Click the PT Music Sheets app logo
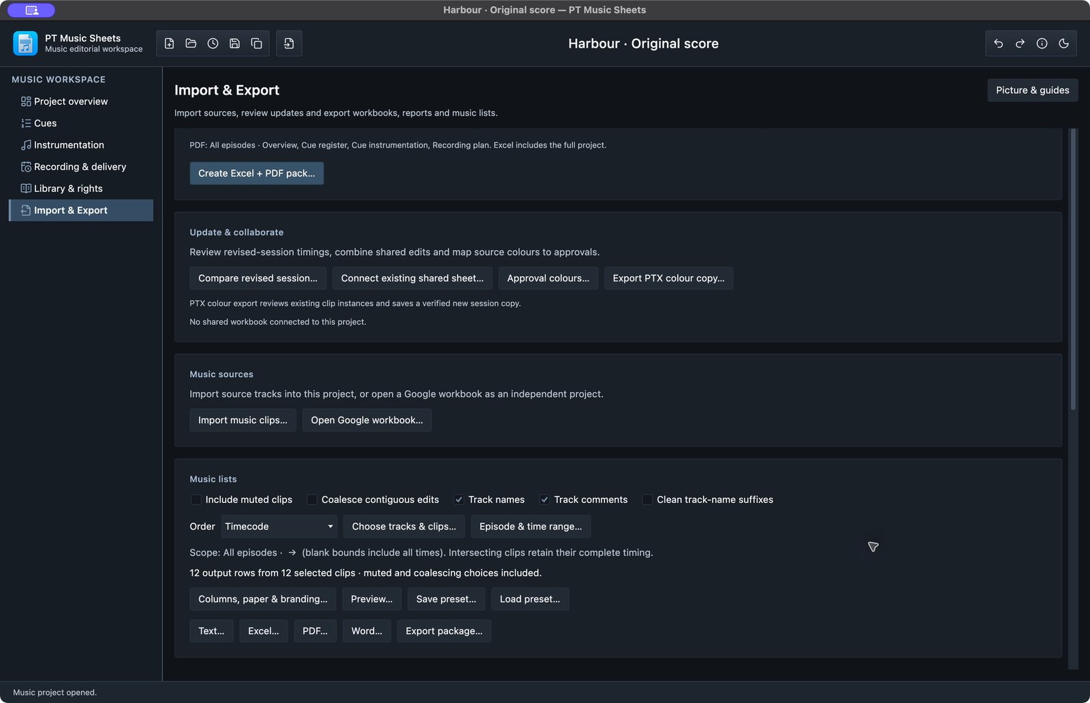This screenshot has height=703, width=1090. point(25,44)
